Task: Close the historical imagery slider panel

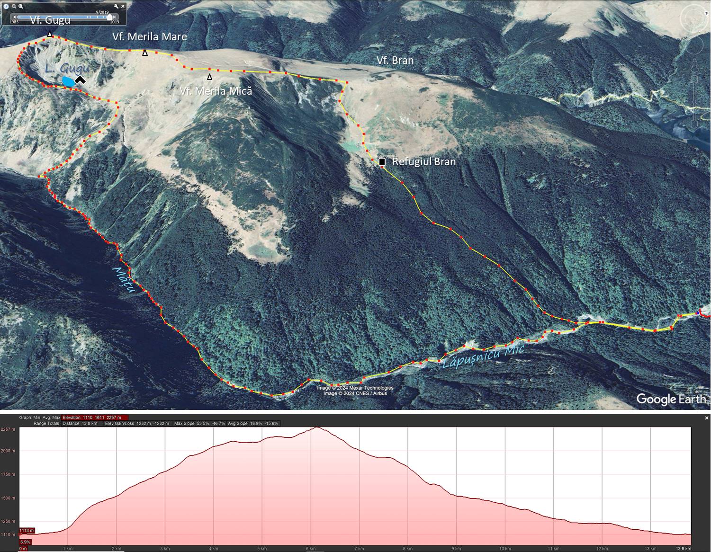Action: point(123,6)
